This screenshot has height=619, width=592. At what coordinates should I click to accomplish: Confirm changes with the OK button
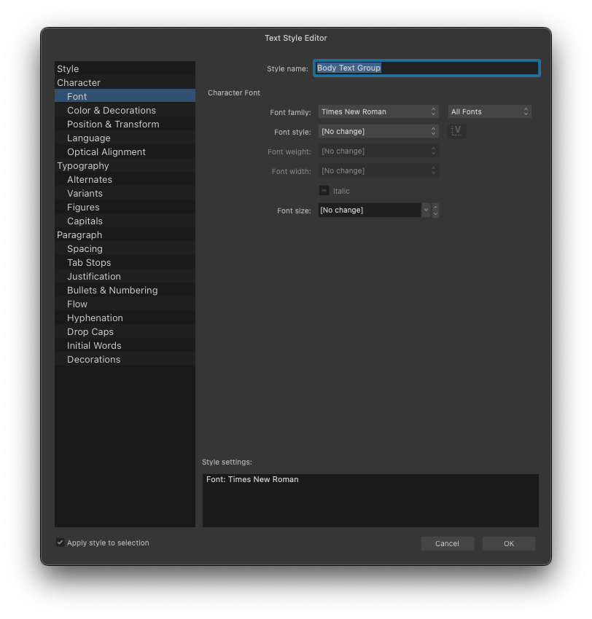508,543
